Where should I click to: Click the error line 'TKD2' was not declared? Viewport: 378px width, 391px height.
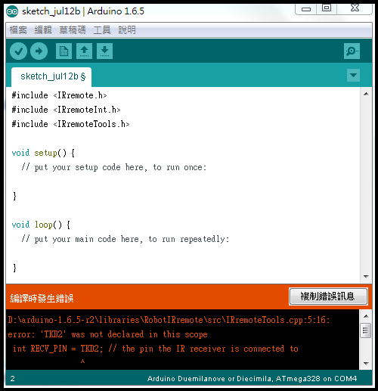(x=107, y=334)
